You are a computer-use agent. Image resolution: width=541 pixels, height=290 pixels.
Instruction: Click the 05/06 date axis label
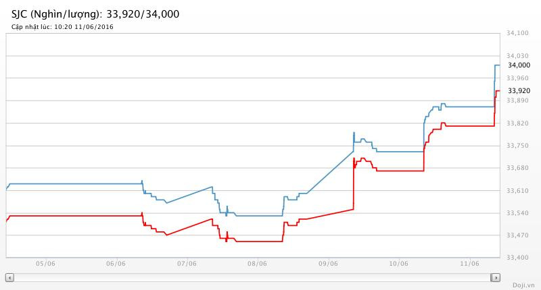45,264
